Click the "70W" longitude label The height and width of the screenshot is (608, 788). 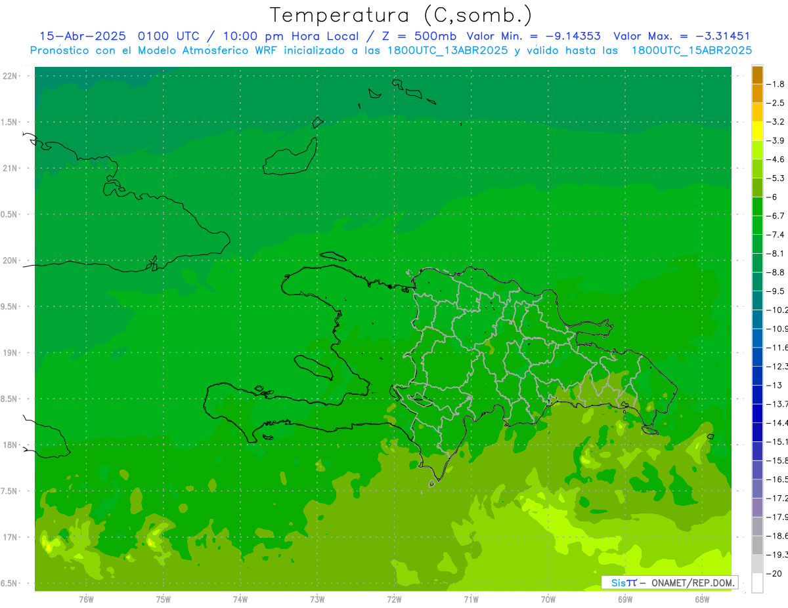pos(548,599)
